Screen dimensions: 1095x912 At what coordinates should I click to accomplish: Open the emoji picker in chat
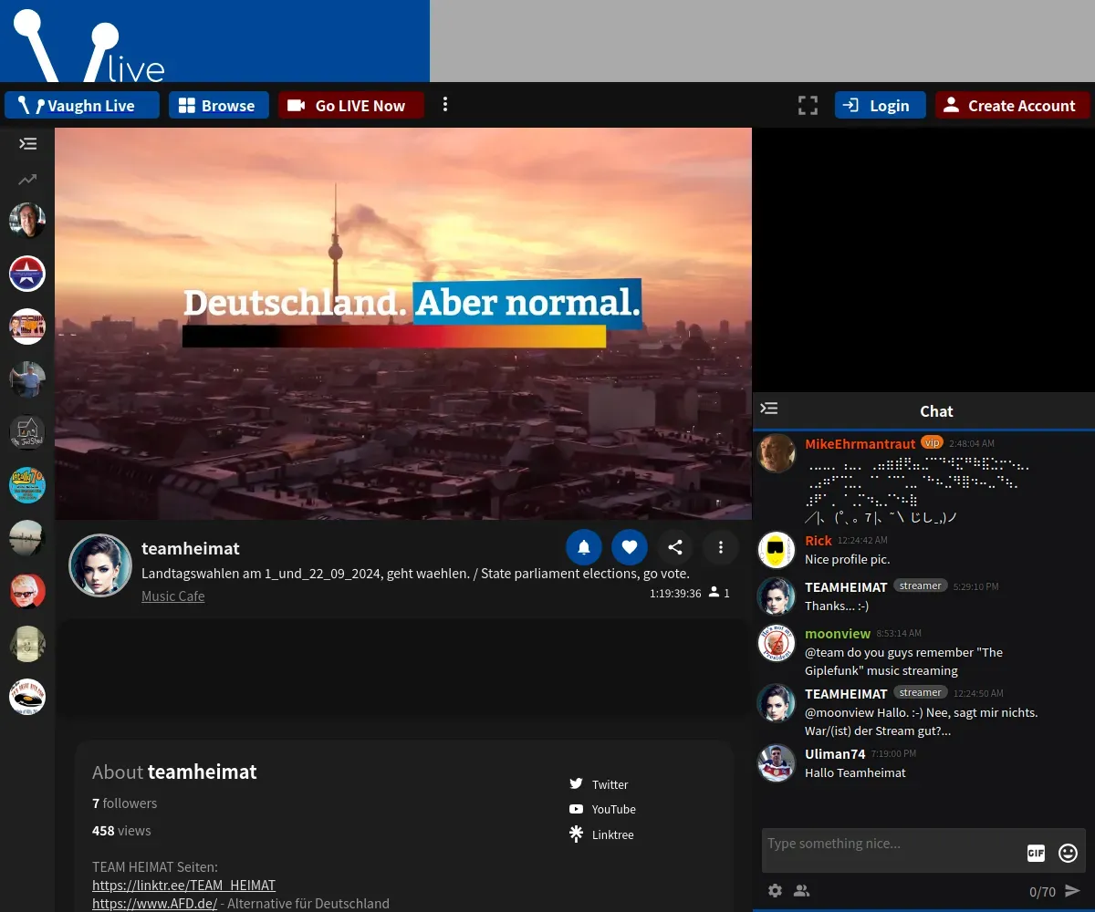point(1068,854)
